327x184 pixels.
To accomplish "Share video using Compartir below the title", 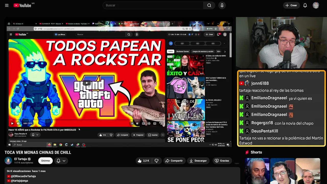I will click(x=174, y=161).
